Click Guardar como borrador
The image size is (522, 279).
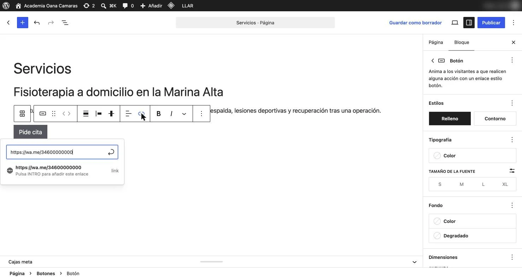pos(415,23)
